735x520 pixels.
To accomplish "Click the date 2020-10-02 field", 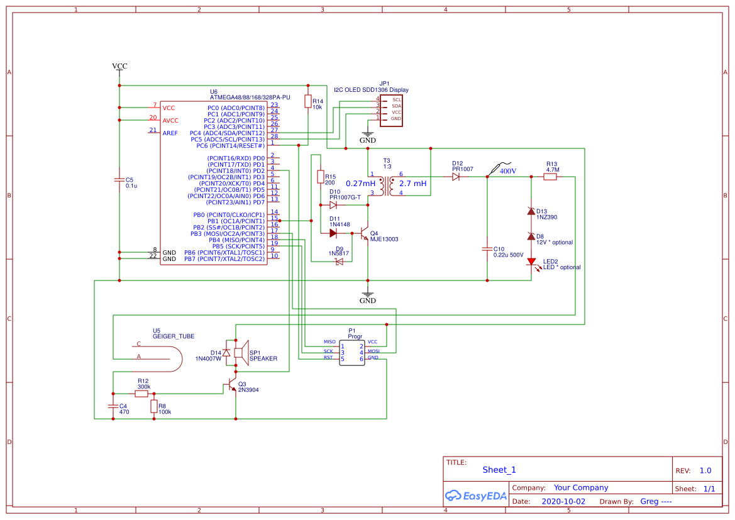I will [563, 501].
